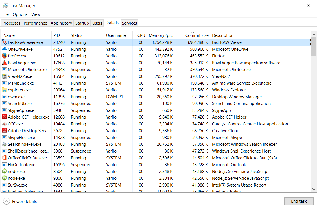The width and height of the screenshot is (317, 210).
Task: Sort processes by Memory column header
Action: (x=161, y=35)
